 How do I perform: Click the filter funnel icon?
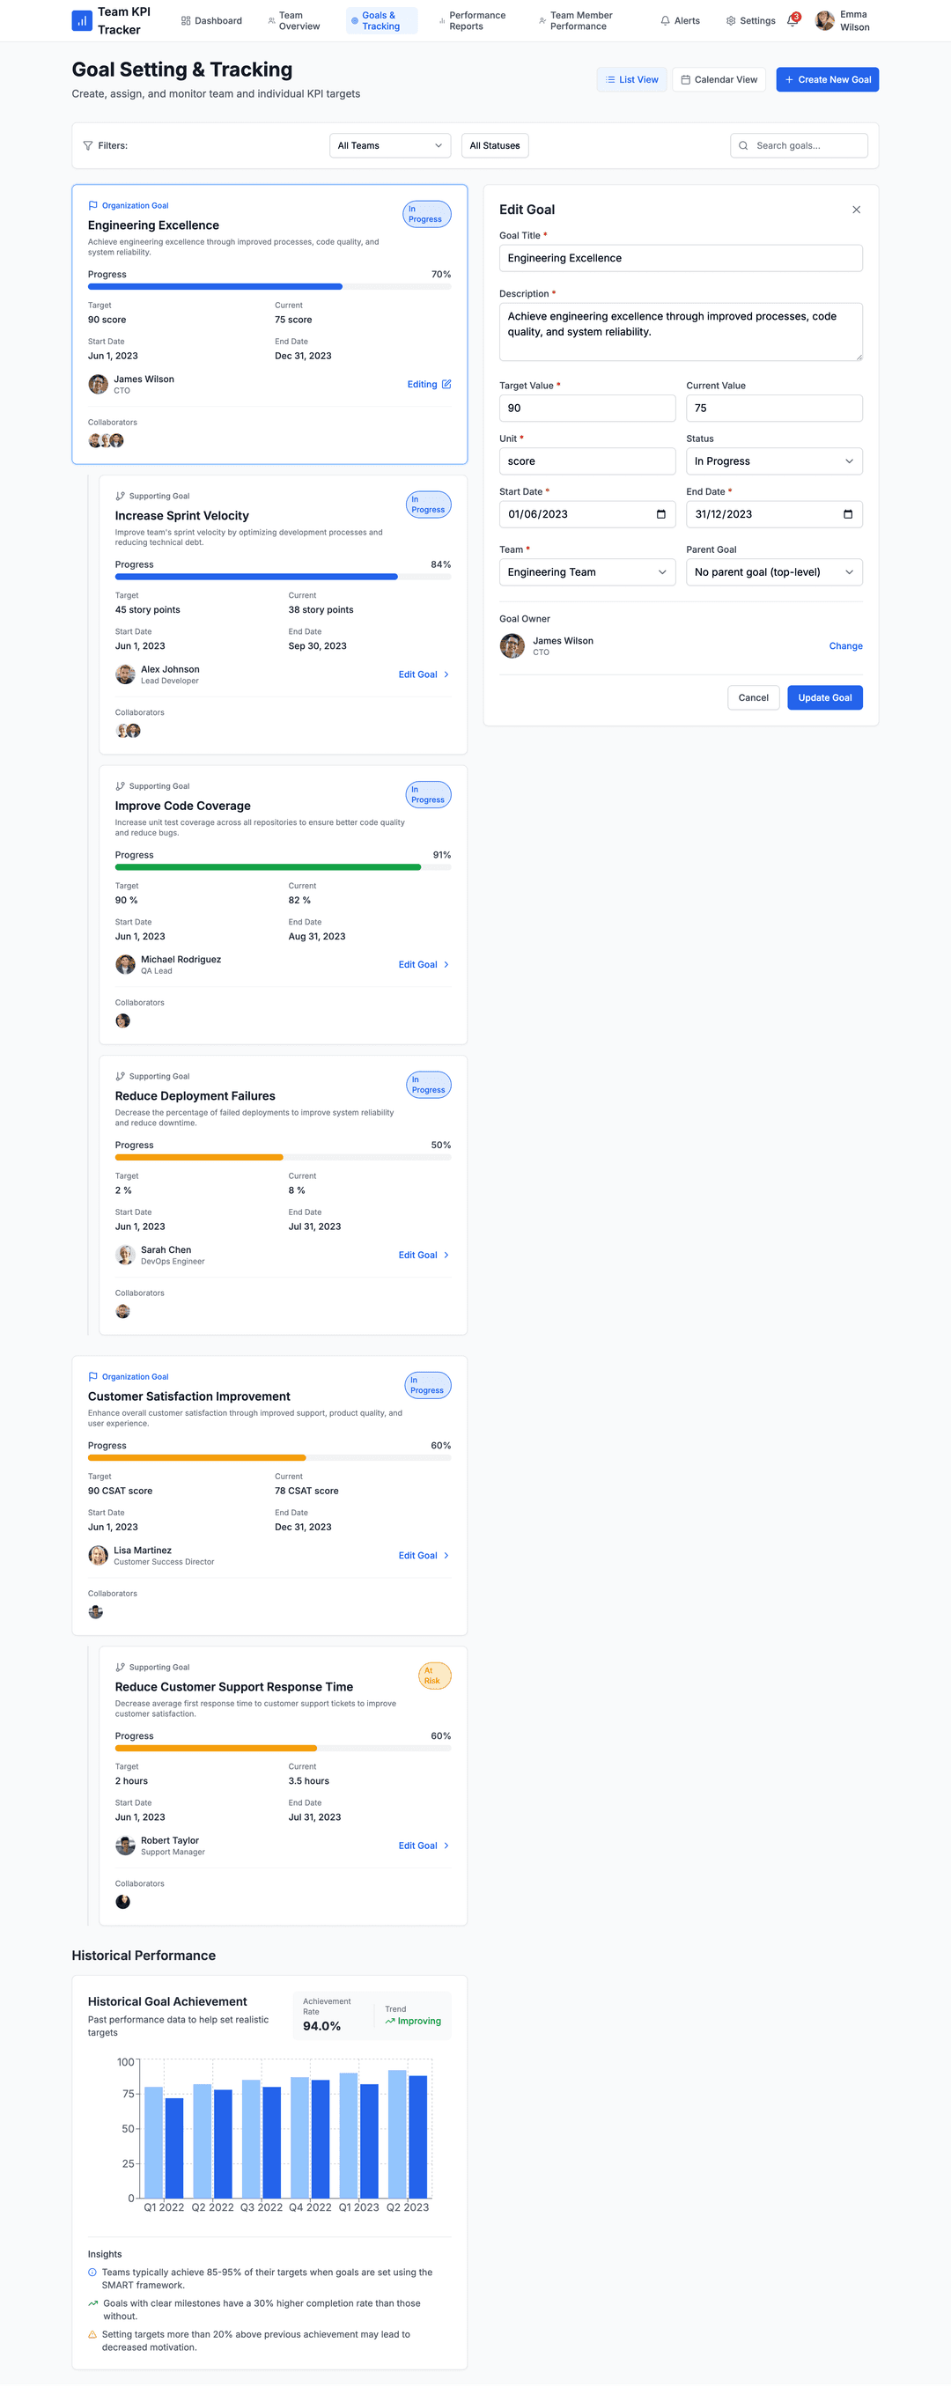point(86,145)
